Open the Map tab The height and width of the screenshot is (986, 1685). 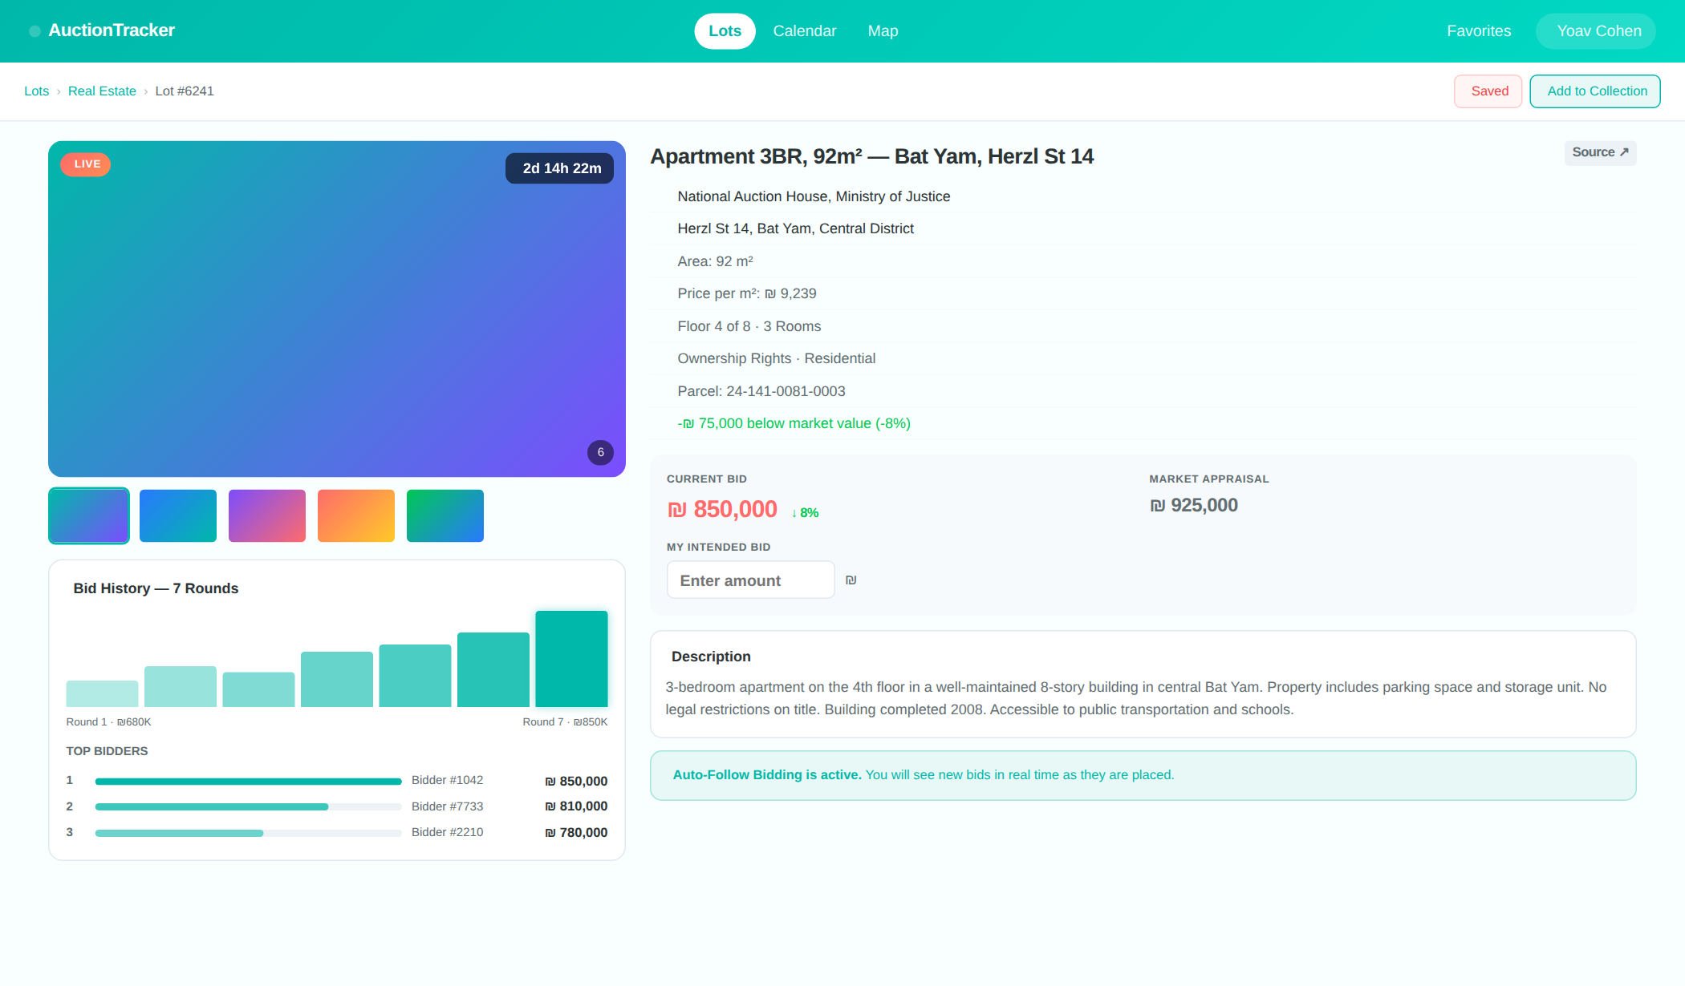883,31
